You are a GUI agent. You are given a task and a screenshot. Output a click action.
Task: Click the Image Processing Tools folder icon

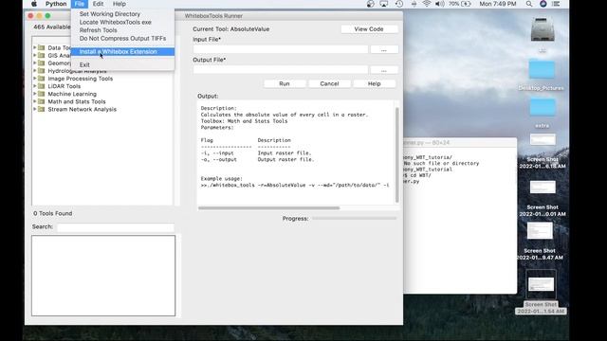[42, 79]
